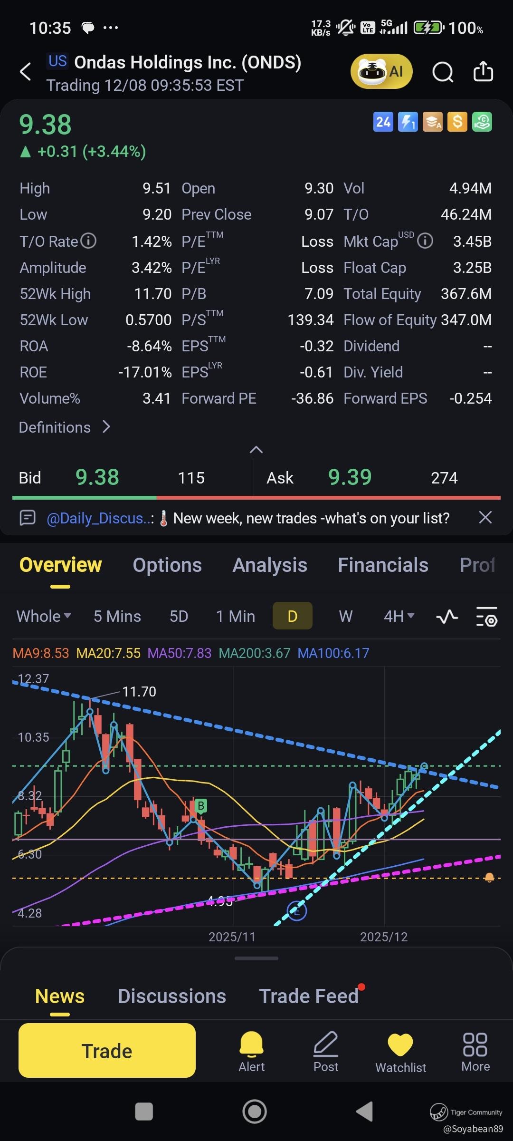Screen dimensions: 513x1141
Task: Tap the MA50:7.83 indicator label
Action: (x=180, y=653)
